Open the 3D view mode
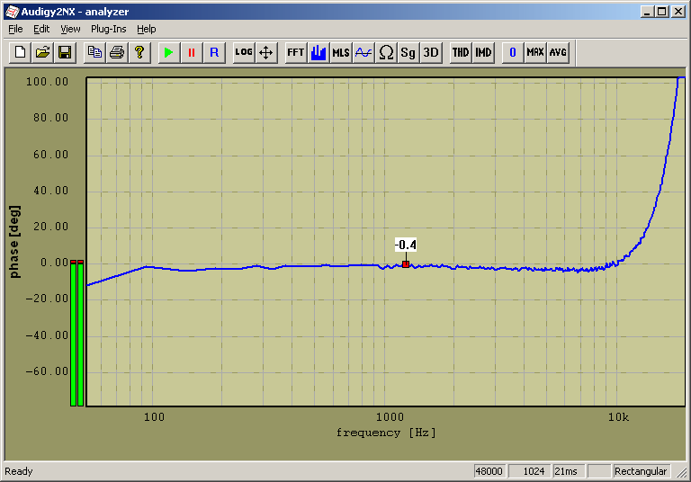Image resolution: width=691 pixels, height=482 pixels. tap(431, 52)
